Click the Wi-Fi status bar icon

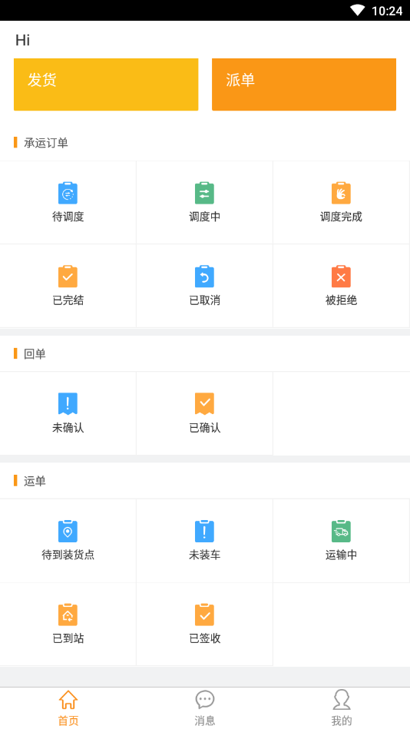click(358, 10)
